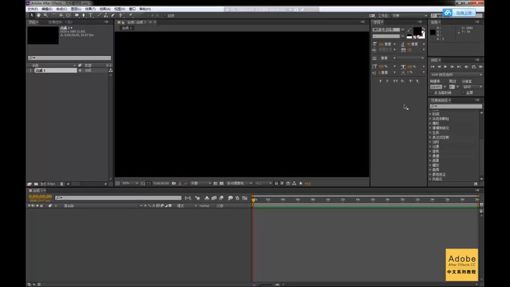Click interpret footage icon in Project panel
510x287 pixels.
pos(29,184)
